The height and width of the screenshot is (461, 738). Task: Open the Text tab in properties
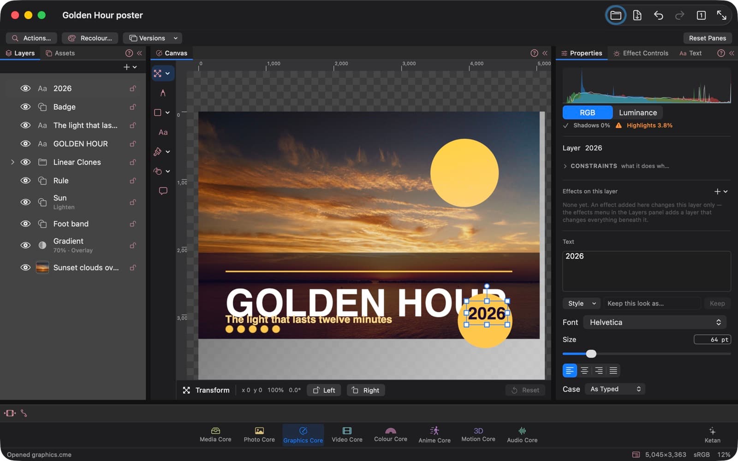click(690, 53)
